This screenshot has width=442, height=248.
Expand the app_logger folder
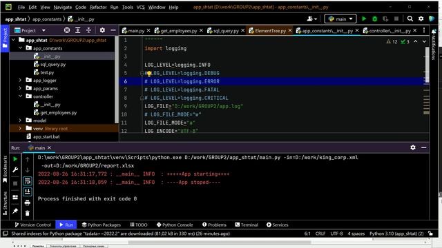point(20,80)
